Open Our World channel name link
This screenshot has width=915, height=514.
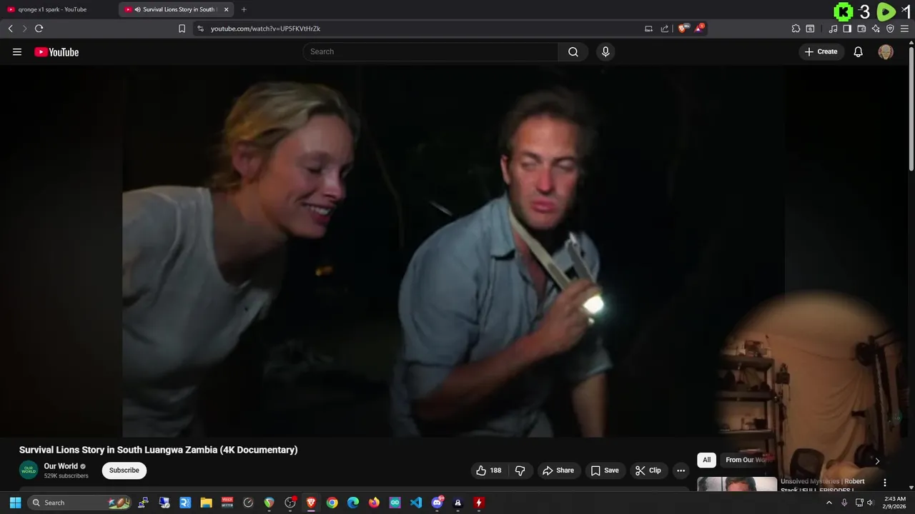61,466
